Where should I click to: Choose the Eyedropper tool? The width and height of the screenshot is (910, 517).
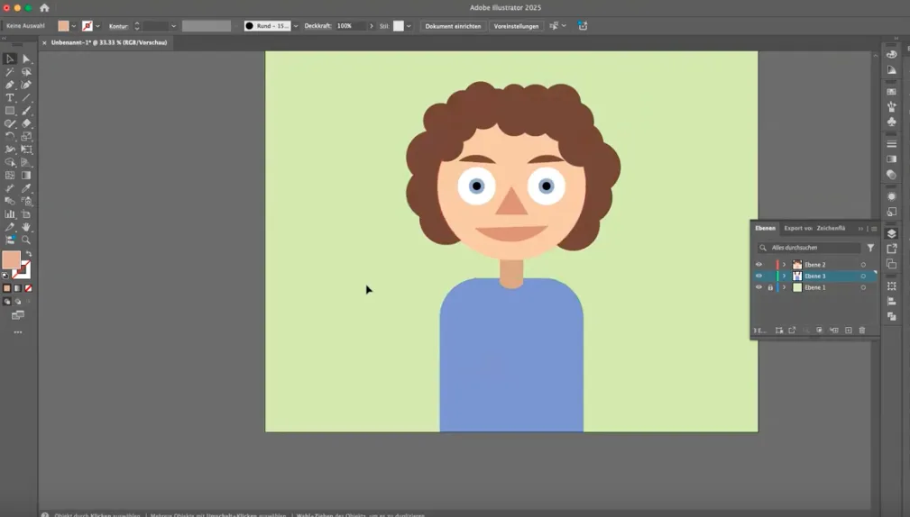(x=26, y=188)
